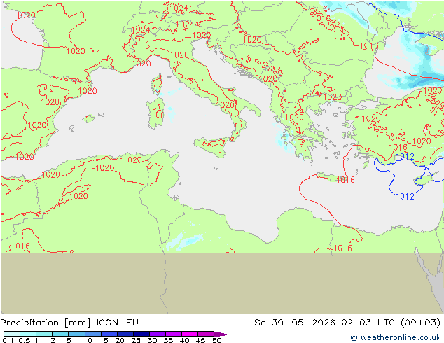Click the '35' legend scale value
This screenshot has width=444, height=343.
pos(168,340)
